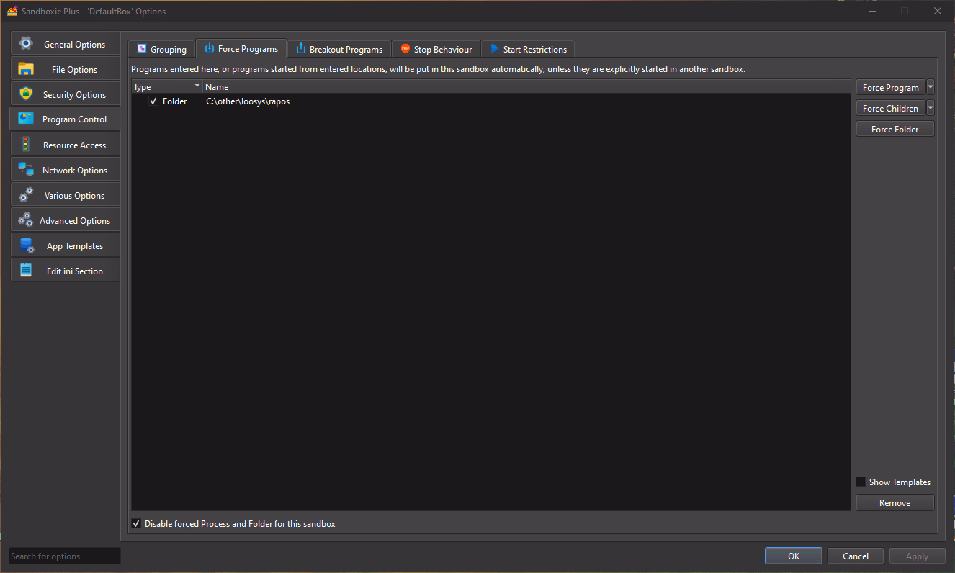Screen dimensions: 955x573
Task: Click the Force Folder button
Action: [895, 129]
